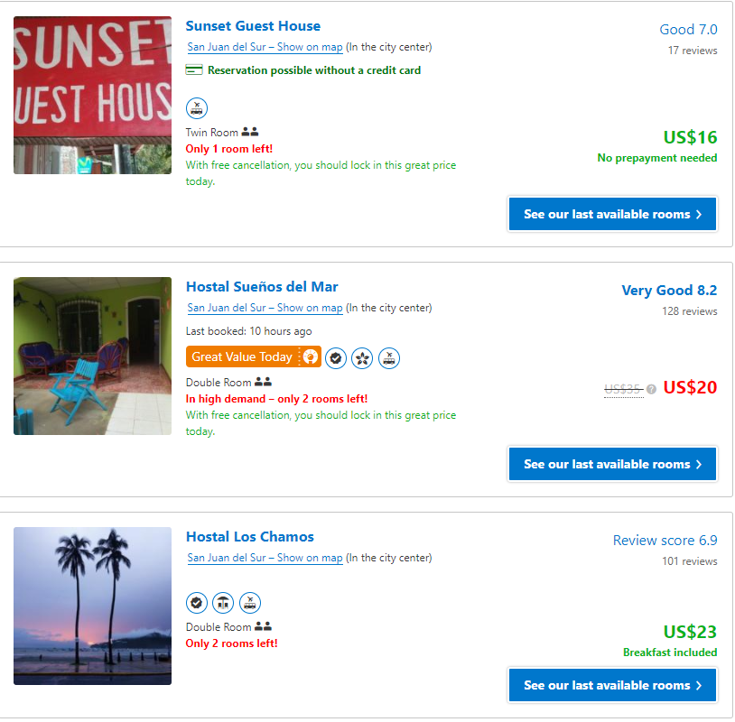Screen dimensions: 735x722
Task: See last available rooms for Hostal Sueños del Mar
Action: pos(612,464)
